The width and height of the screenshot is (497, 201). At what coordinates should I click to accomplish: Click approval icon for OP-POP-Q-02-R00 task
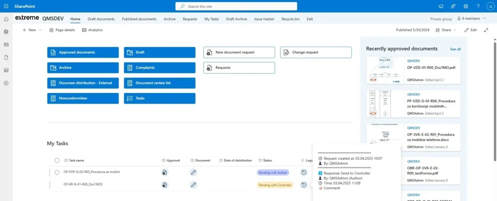click(165, 172)
